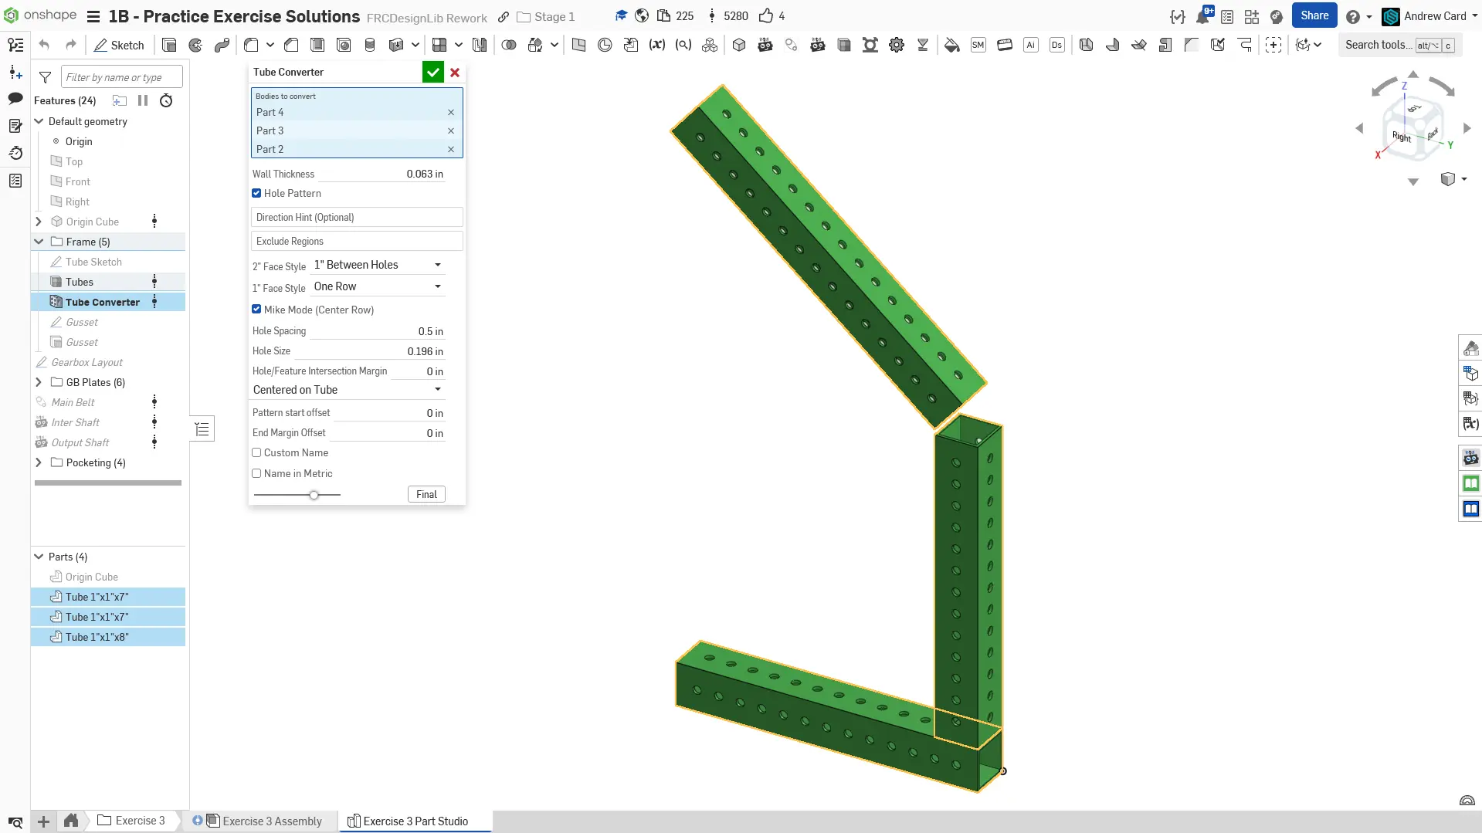Cancel Tube Converter with red X
This screenshot has height=833, width=1482.
[455, 72]
